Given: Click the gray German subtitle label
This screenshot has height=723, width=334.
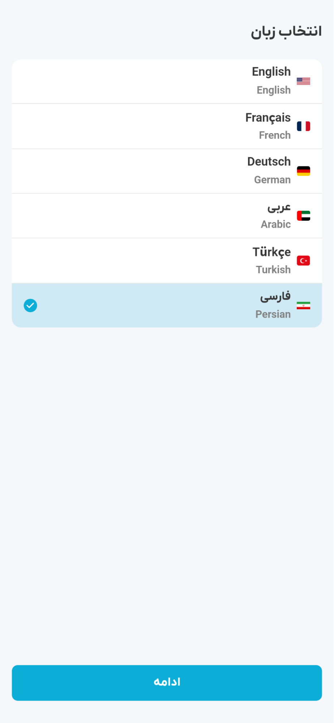Looking at the screenshot, I should click(272, 180).
